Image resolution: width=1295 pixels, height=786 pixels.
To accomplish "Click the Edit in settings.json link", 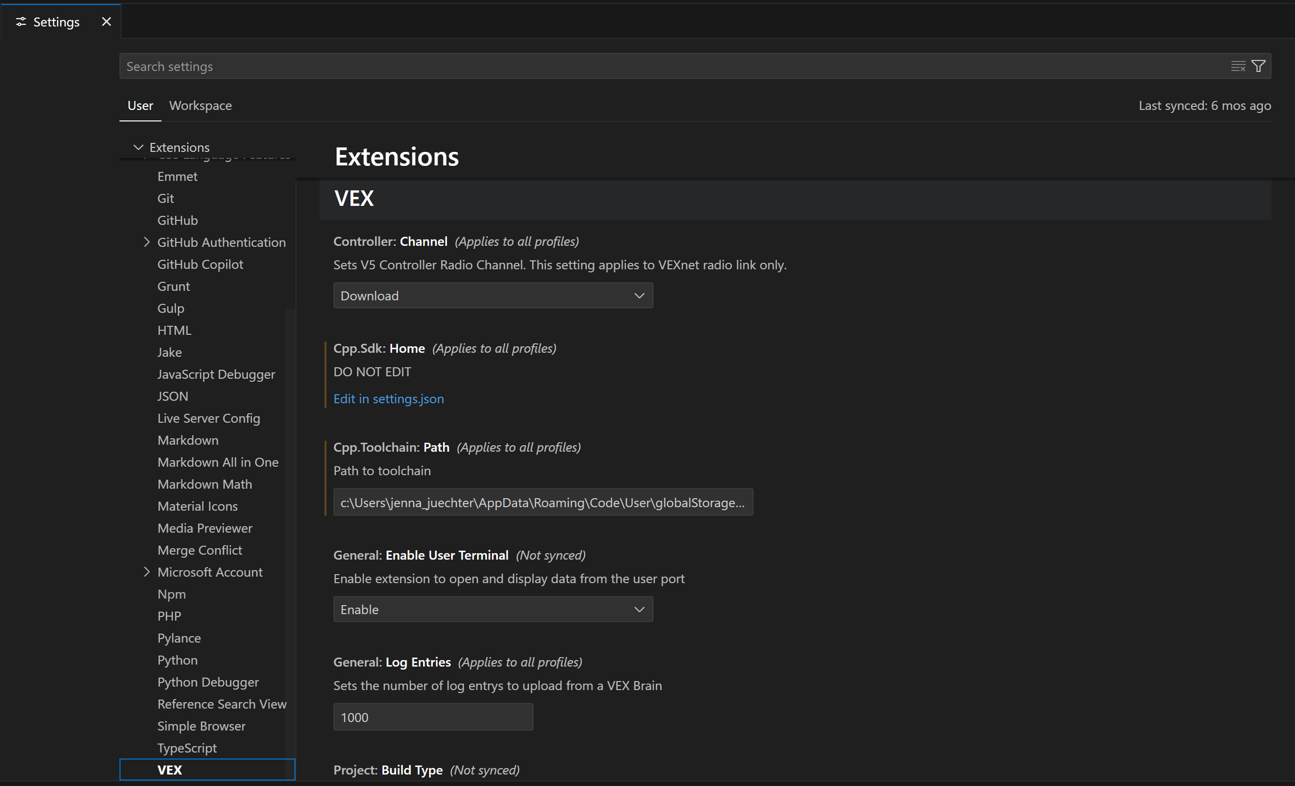I will (x=388, y=399).
